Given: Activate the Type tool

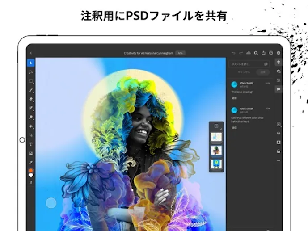Looking at the screenshot, I should tap(31, 144).
